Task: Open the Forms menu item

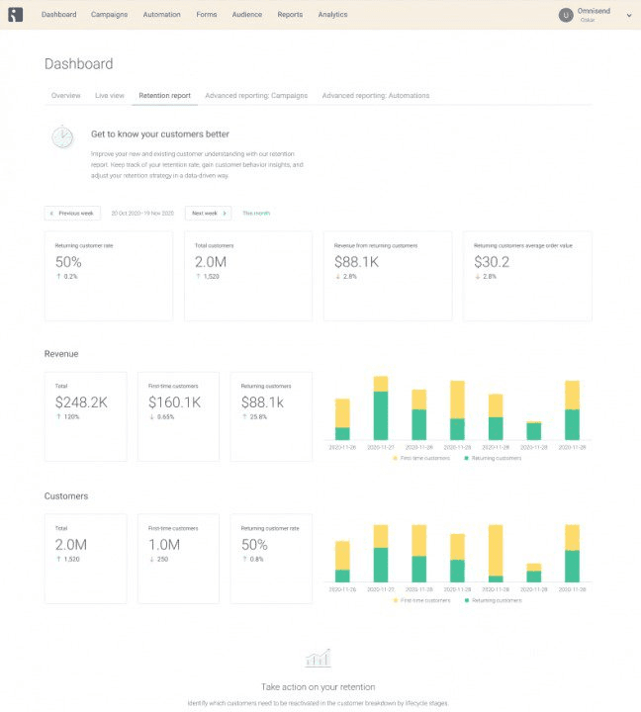Action: click(206, 15)
